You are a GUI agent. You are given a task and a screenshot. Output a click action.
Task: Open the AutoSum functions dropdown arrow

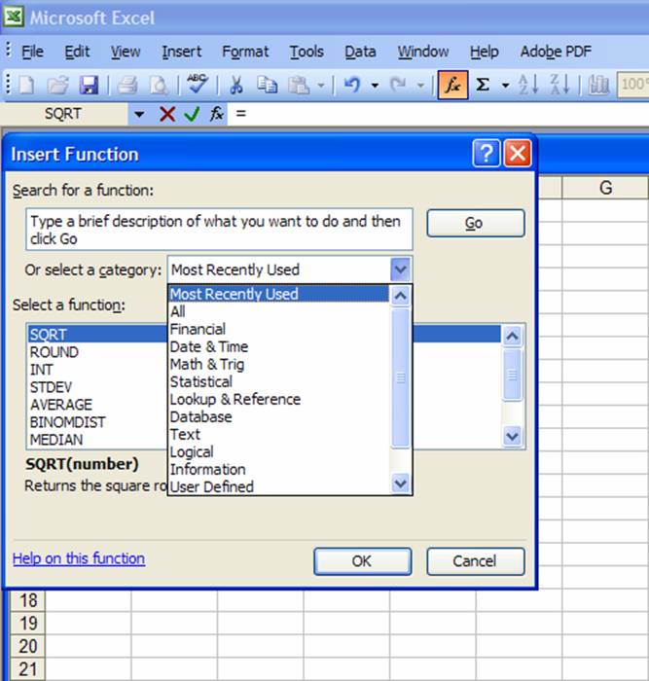tap(506, 86)
